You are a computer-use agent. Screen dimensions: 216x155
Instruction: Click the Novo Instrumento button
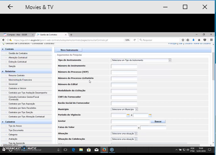[x=69, y=50]
